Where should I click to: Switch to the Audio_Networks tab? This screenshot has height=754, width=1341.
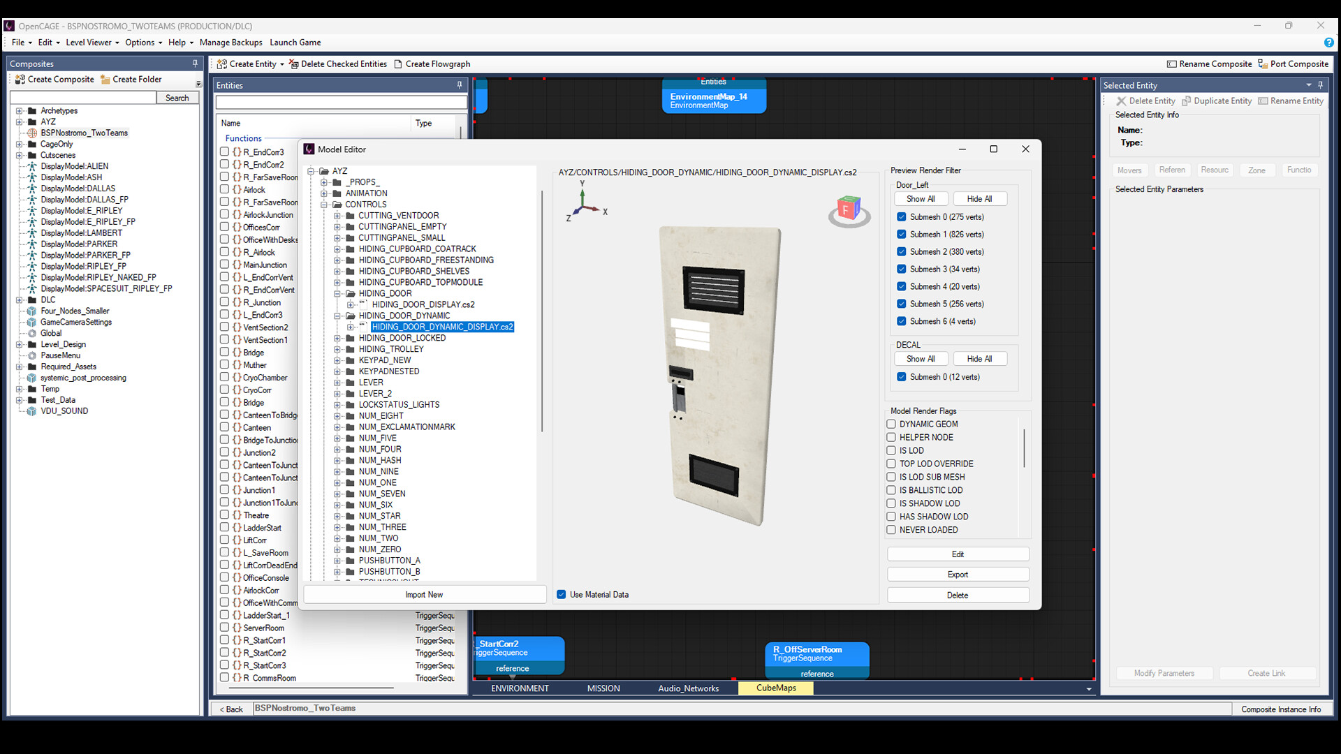(688, 688)
